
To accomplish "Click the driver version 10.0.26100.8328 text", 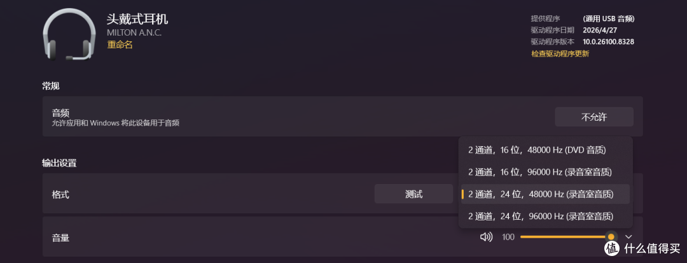I will (609, 42).
